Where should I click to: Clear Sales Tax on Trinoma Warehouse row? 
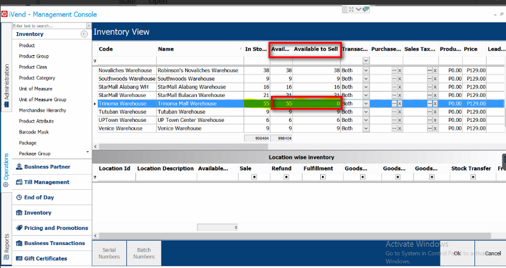coord(435,104)
